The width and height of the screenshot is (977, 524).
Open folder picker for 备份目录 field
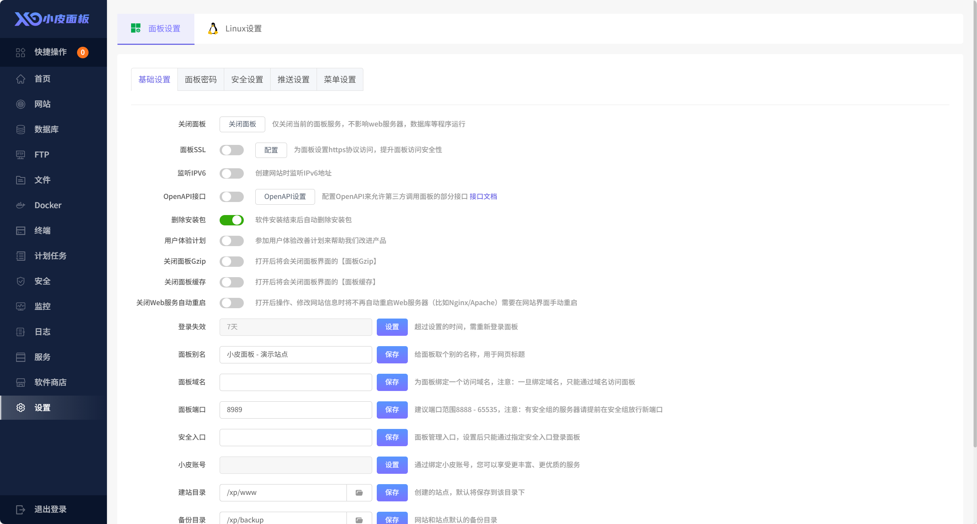[359, 520]
